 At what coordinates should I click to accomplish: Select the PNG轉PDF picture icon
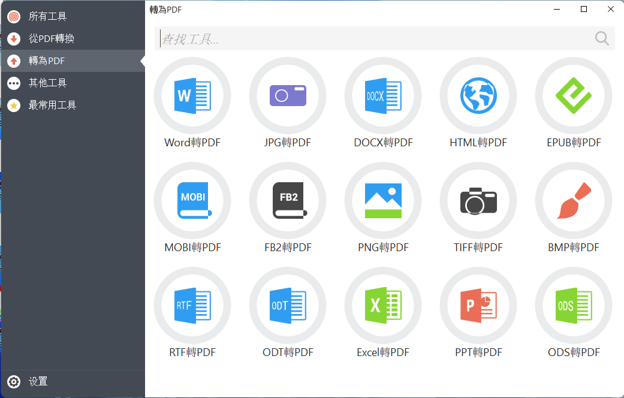383,201
